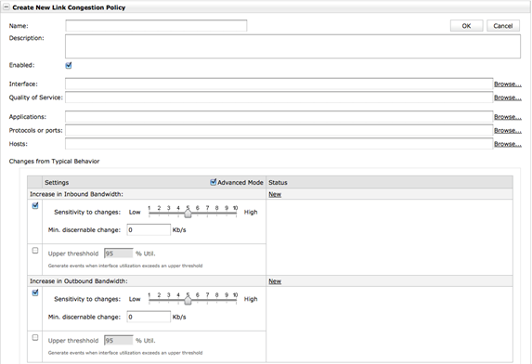Set Inbound sensitivity slider to tick 10

[236, 213]
